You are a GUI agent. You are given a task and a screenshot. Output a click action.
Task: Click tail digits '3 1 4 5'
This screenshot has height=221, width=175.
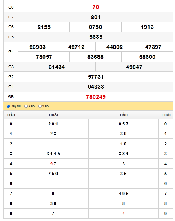[53, 154]
